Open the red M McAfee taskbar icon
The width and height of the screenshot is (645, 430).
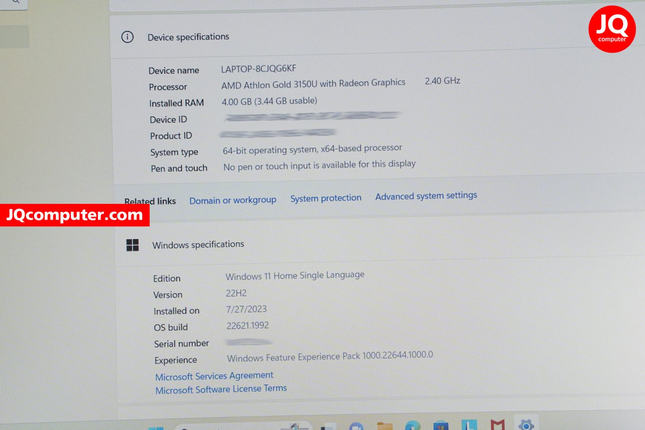[x=498, y=425]
